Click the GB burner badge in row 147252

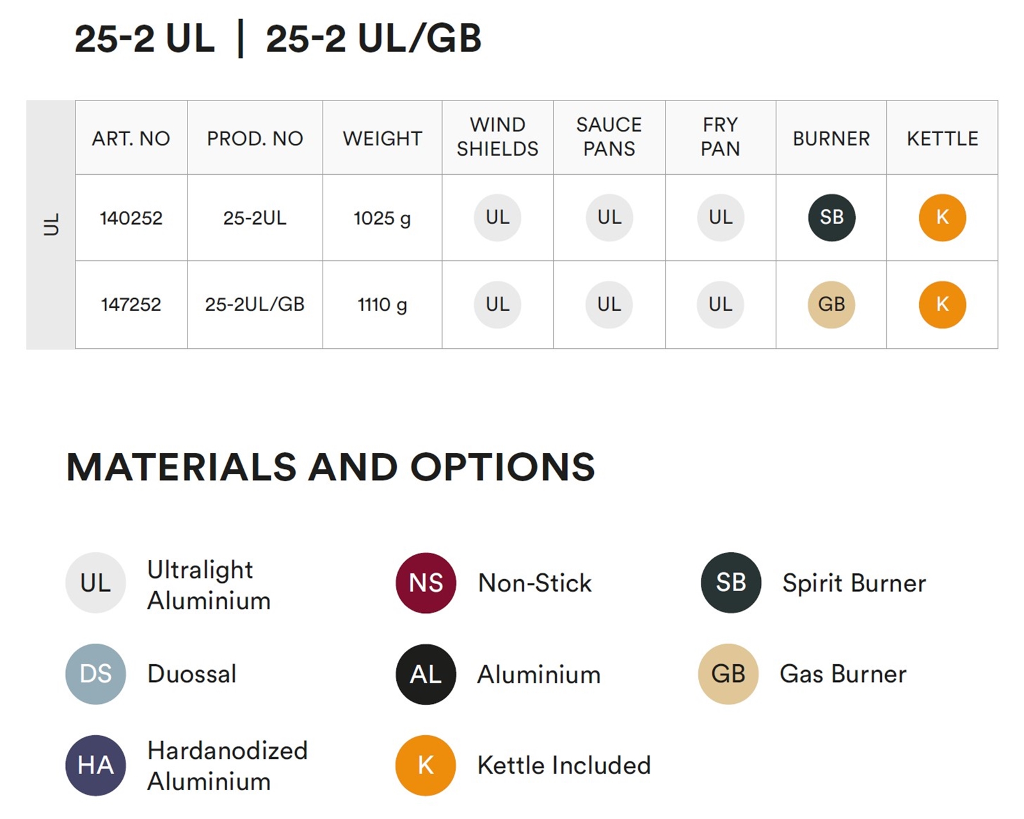[831, 305]
